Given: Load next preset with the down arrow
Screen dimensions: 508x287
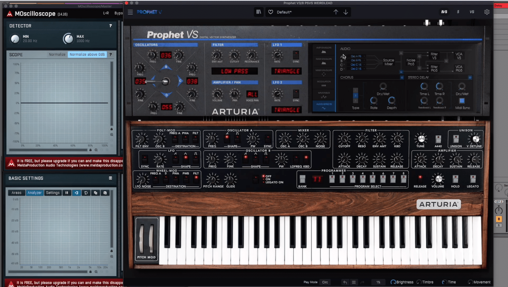Looking at the screenshot, I should (x=346, y=12).
